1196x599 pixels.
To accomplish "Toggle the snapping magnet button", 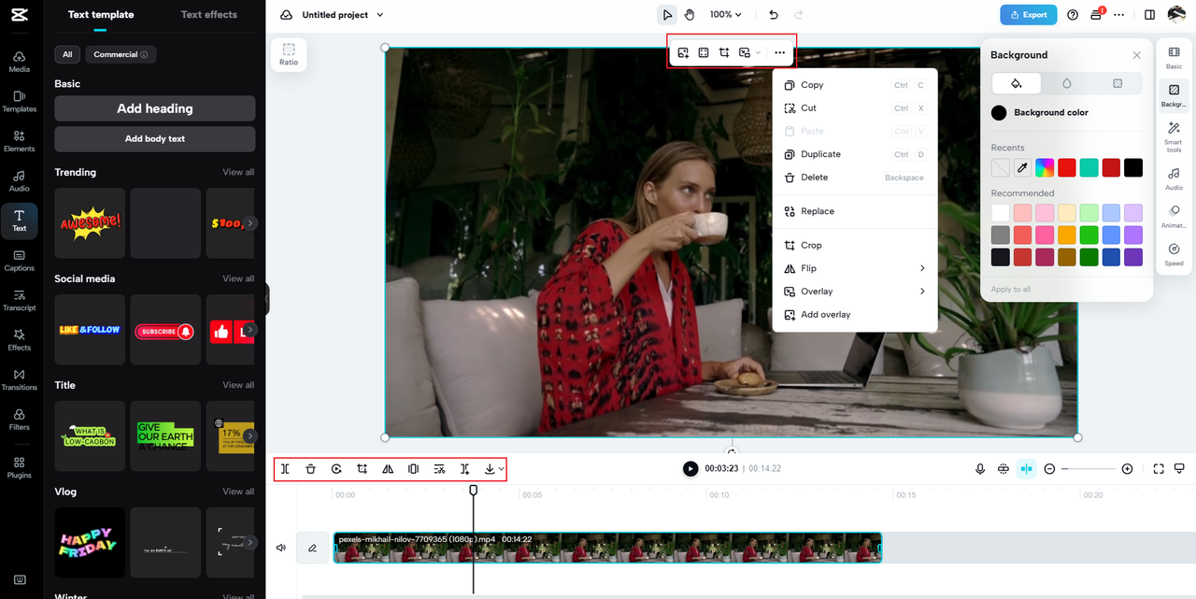I will click(x=1026, y=469).
